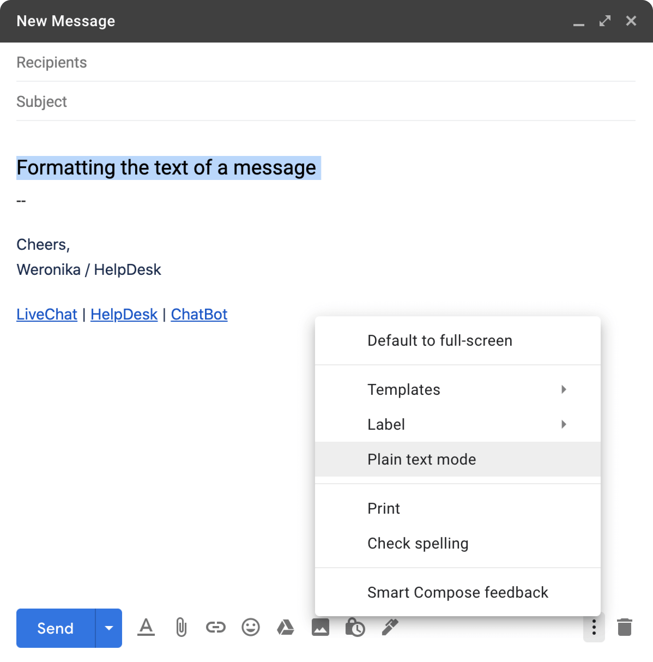This screenshot has height=662, width=653.
Task: Insert signature using the pen icon
Action: 389,628
